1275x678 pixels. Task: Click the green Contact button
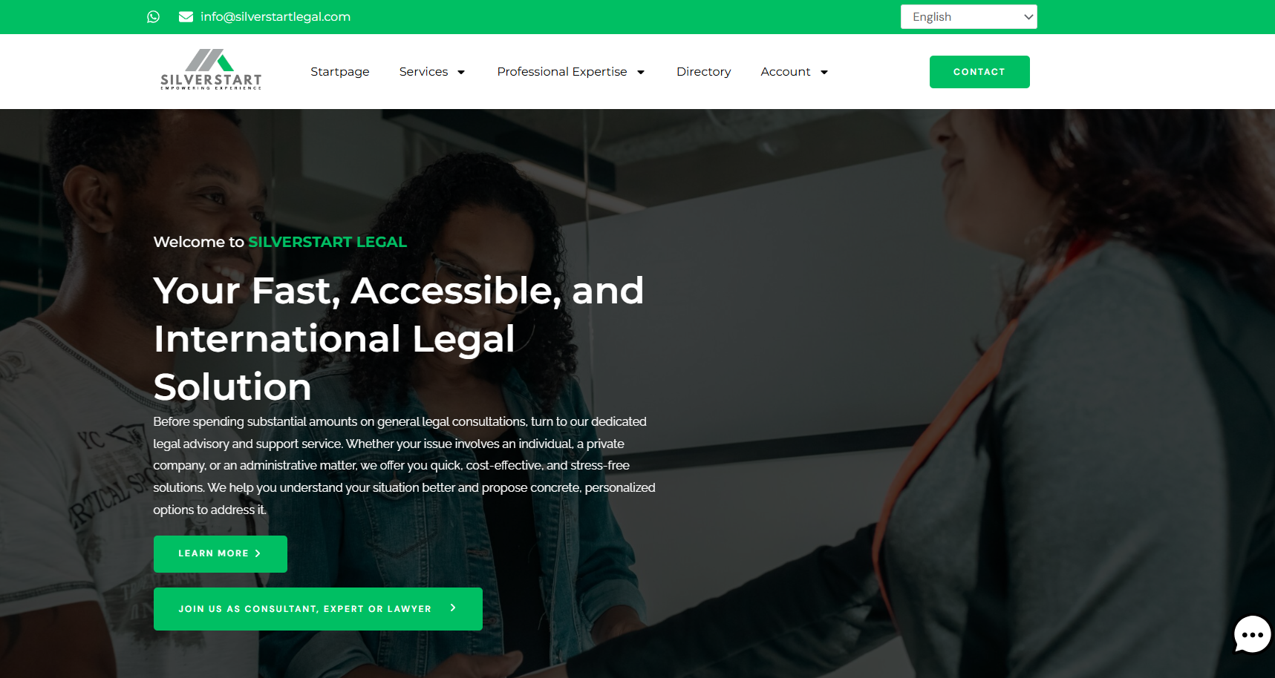[979, 72]
